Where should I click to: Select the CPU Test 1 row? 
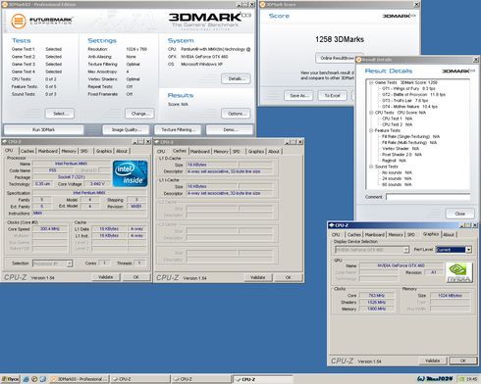pyautogui.click(x=397, y=119)
